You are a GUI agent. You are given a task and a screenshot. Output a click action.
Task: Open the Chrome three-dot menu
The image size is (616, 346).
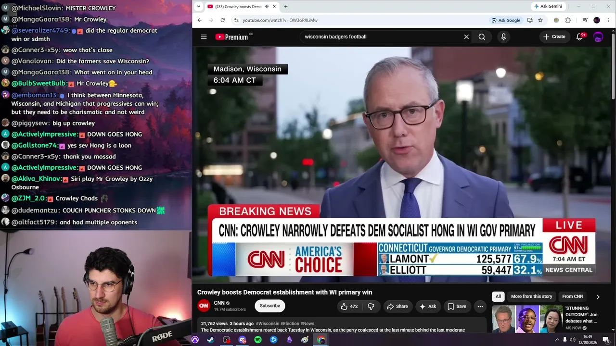pos(608,20)
